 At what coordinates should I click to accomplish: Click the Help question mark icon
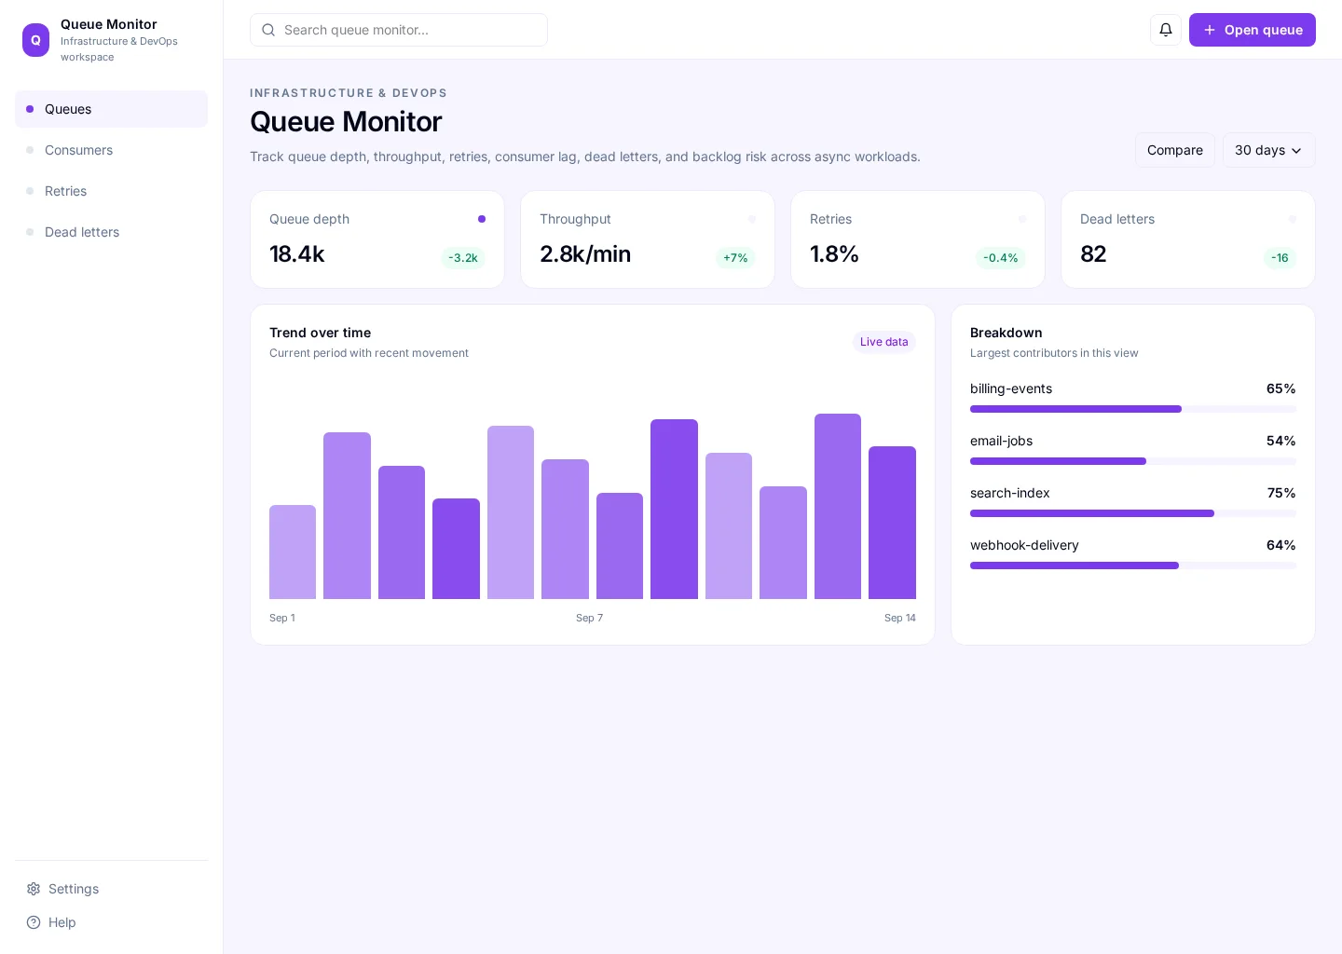click(x=34, y=922)
